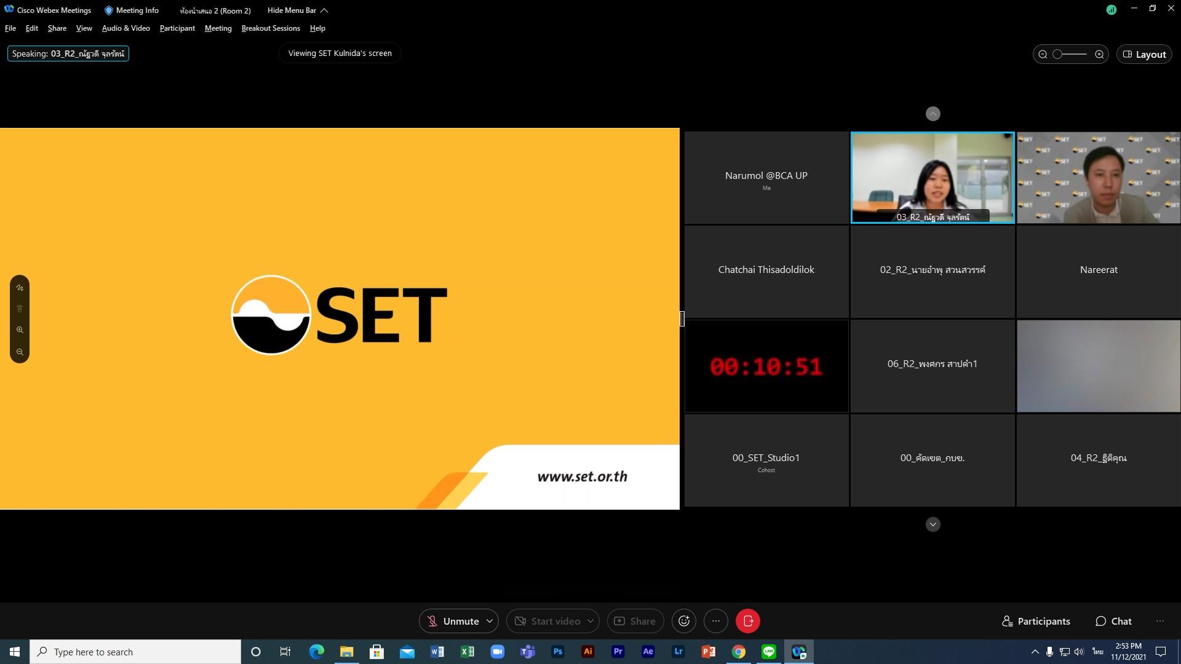Click the Share content button
This screenshot has width=1181, height=664.
click(x=635, y=621)
